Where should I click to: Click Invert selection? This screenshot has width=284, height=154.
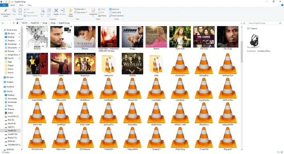(x=117, y=16)
